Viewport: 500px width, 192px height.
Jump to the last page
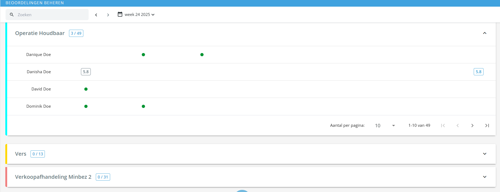487,126
